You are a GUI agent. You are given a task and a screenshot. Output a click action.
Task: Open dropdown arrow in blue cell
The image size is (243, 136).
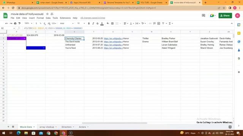[x=44, y=48]
